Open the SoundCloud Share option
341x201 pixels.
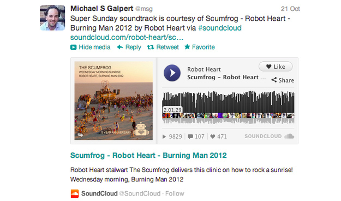[x=283, y=80]
